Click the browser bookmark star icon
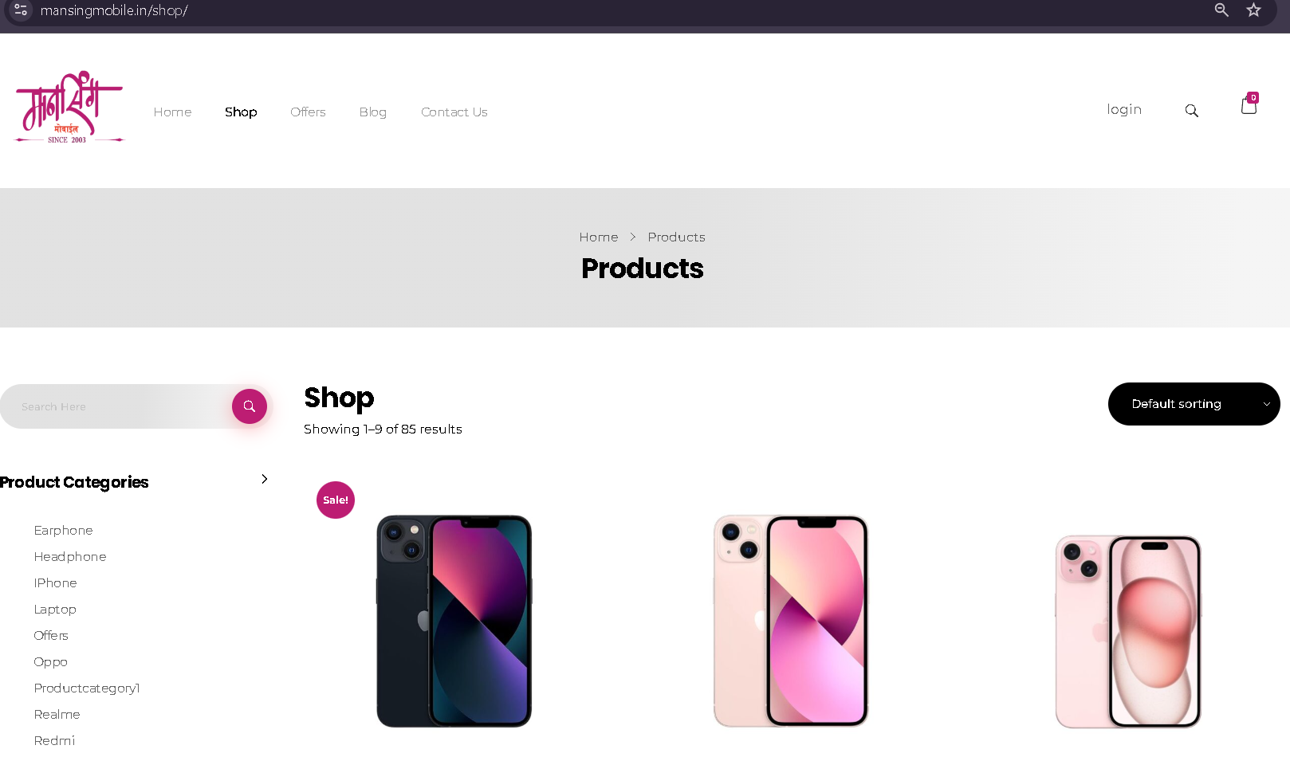This screenshot has height=757, width=1290. [x=1254, y=10]
